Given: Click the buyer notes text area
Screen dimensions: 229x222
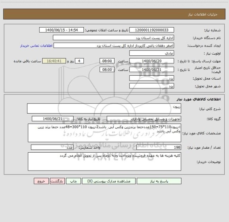Looking at the screenshot, I should tap(105, 161).
